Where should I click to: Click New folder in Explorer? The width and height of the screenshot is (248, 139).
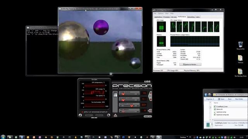pos(239,99)
